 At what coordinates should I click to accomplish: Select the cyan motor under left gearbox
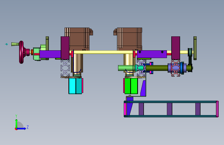coord(75,86)
